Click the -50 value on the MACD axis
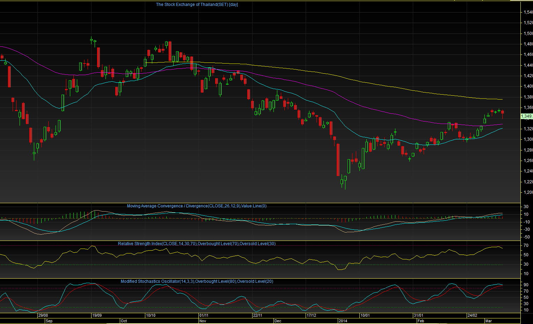The image size is (533, 324). point(526,237)
